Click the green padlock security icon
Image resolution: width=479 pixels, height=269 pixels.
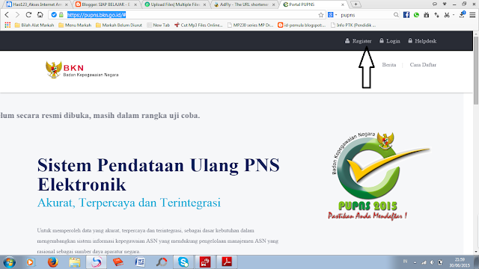click(x=61, y=15)
